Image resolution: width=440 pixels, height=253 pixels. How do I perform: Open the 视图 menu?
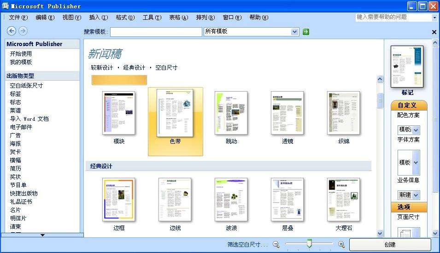coord(71,18)
